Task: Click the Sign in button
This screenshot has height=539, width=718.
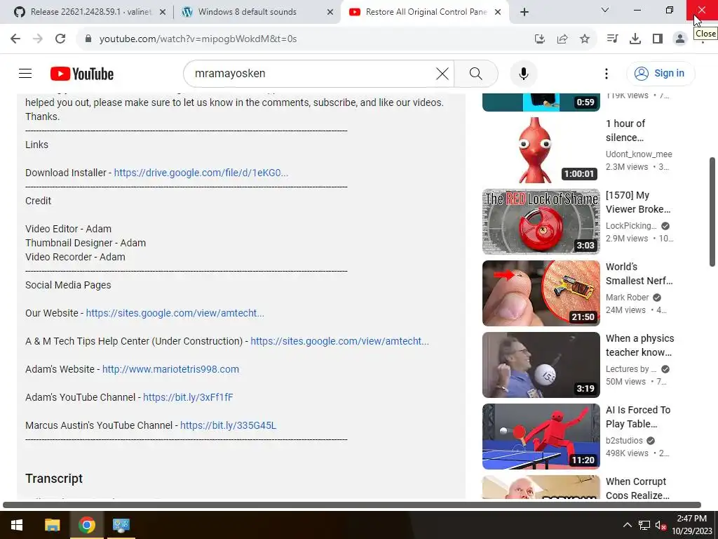Action: tap(661, 73)
